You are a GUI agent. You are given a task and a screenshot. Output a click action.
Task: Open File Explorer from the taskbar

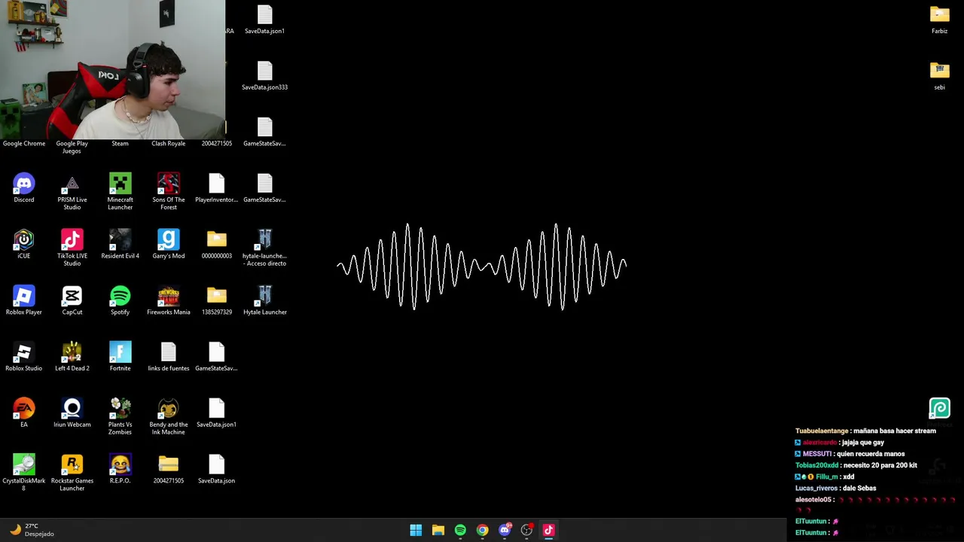point(438,530)
